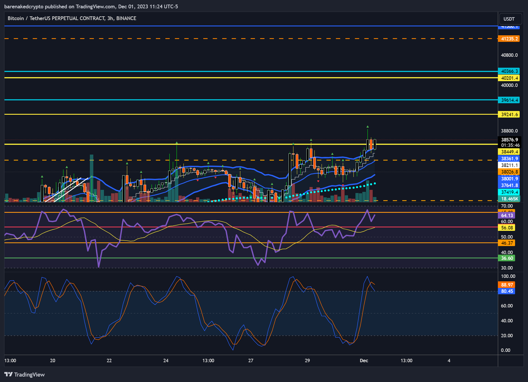The height and width of the screenshot is (382, 528).
Task: Select the green 36.60 RSI level label
Action: [x=507, y=258]
